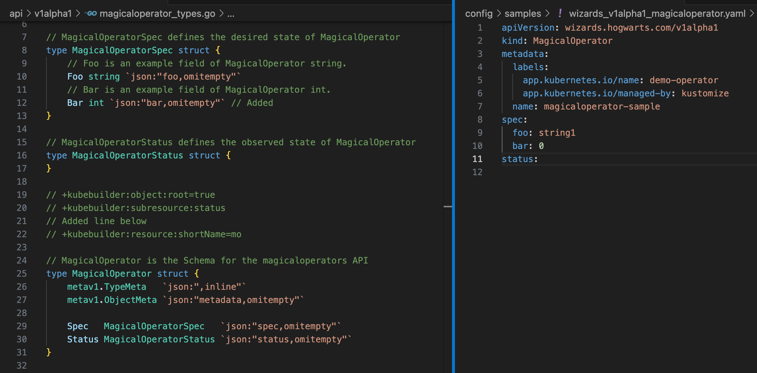Select the wizards_v1alpha1_magicaloperator.yaml breadcrumb
The image size is (757, 373).
point(657,14)
